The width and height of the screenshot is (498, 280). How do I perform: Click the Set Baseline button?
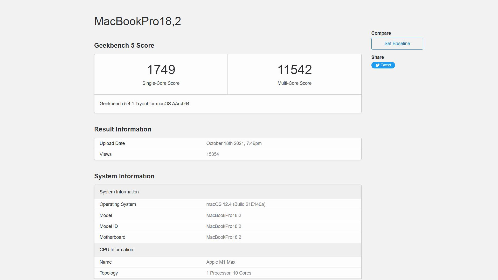(397, 44)
